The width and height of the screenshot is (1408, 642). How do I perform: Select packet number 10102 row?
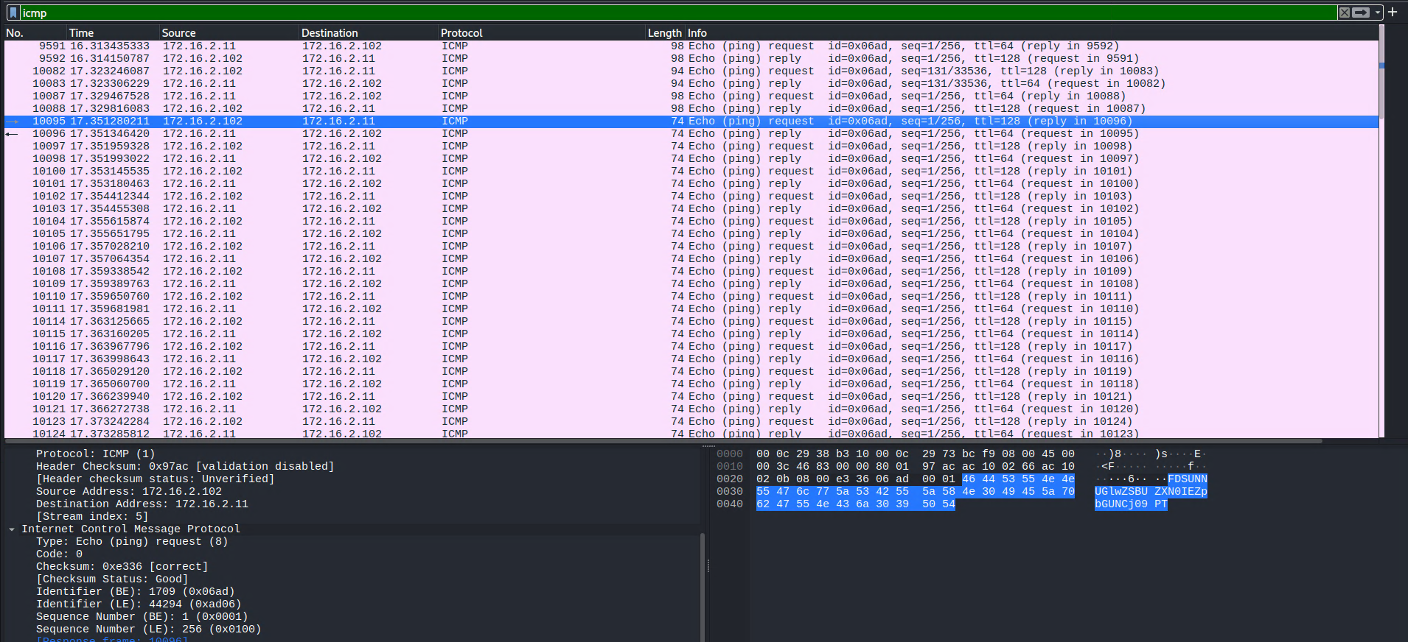[691, 197]
